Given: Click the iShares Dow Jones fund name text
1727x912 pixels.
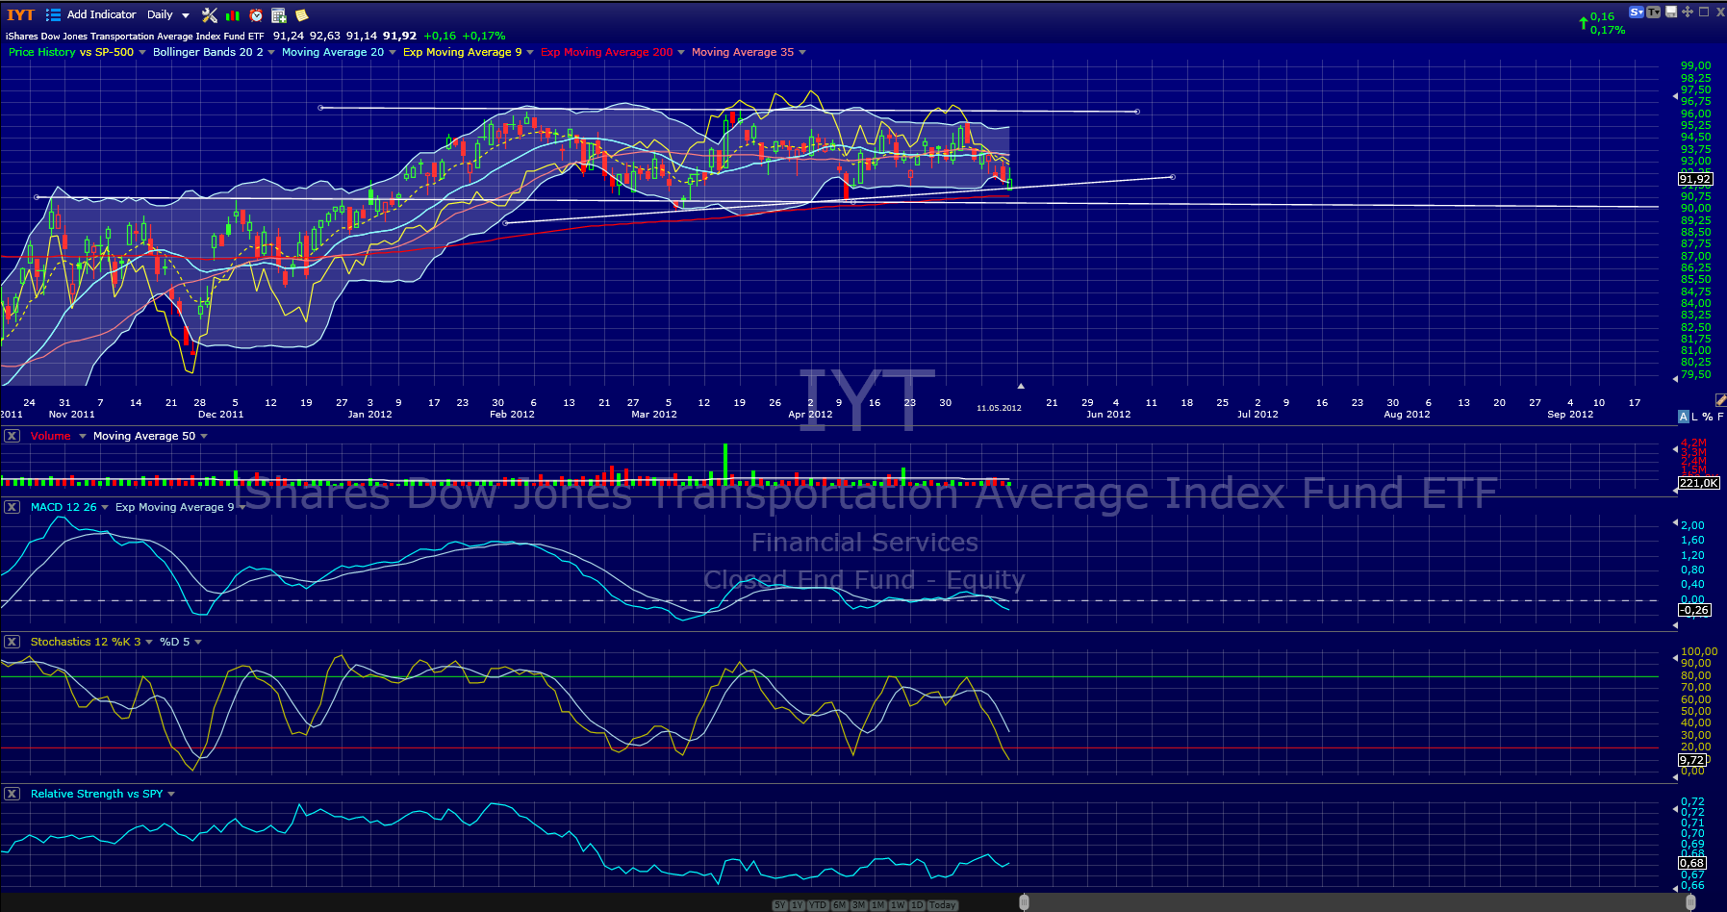Looking at the screenshot, I should coord(135,36).
